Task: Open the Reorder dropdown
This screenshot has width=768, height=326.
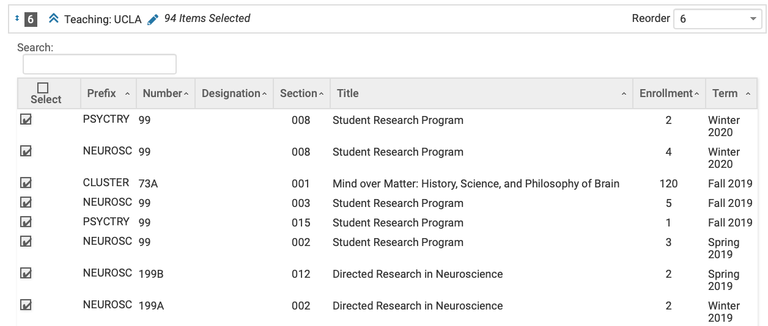Action: tap(717, 19)
